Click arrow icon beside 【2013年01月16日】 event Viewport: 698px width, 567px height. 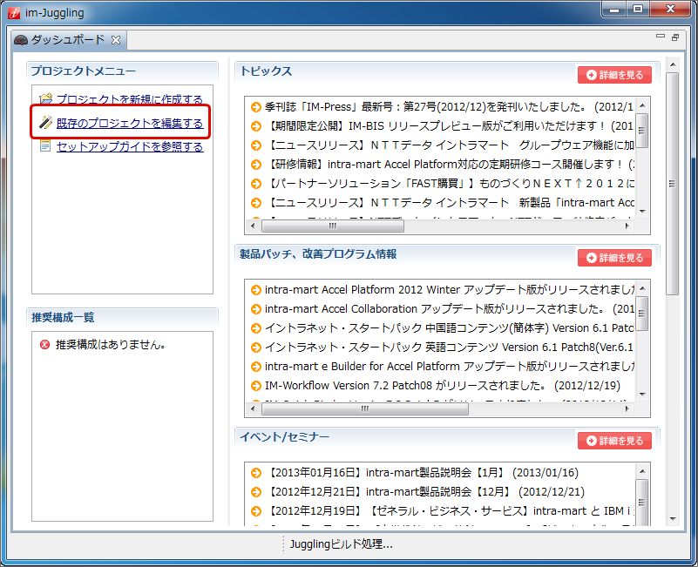pos(256,473)
